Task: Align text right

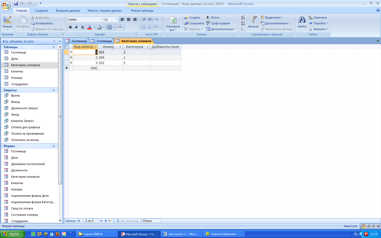Action: (135, 20)
